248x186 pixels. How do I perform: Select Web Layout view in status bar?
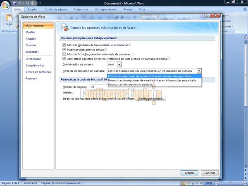click(x=192, y=183)
